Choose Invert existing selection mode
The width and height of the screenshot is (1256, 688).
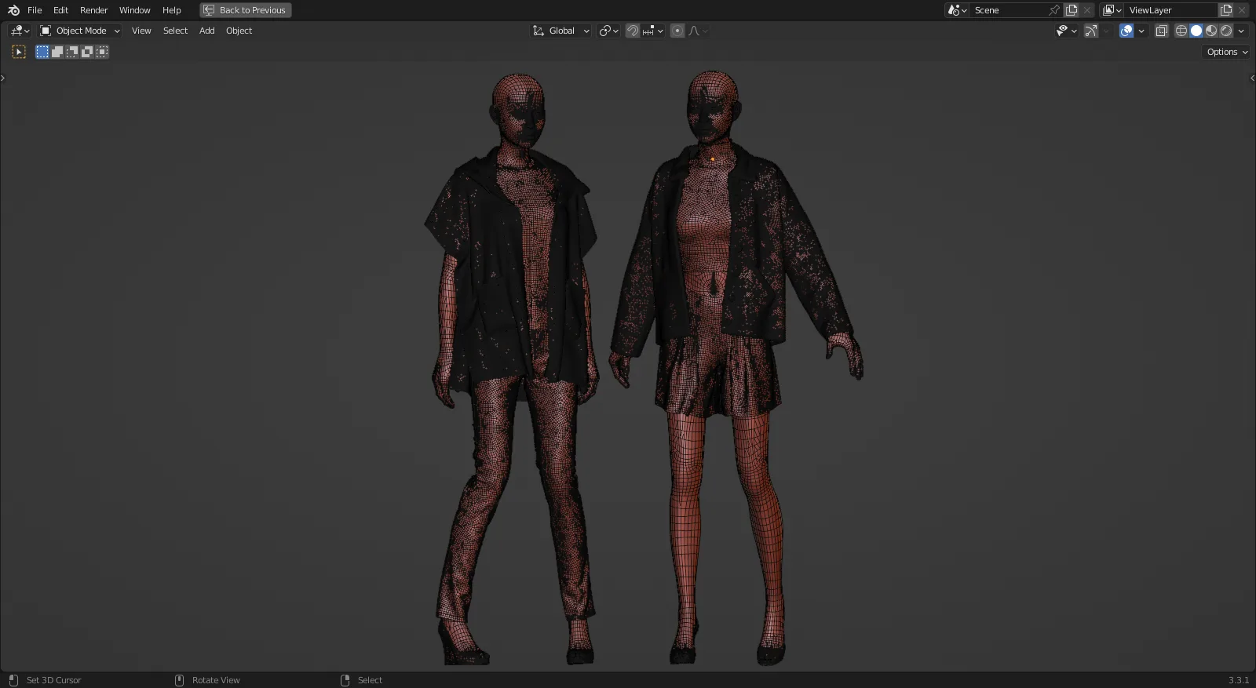click(x=87, y=52)
